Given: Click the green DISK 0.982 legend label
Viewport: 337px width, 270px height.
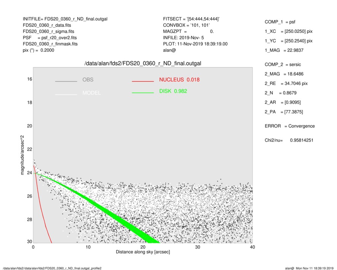Looking at the screenshot, I should pyautogui.click(x=173, y=91).
